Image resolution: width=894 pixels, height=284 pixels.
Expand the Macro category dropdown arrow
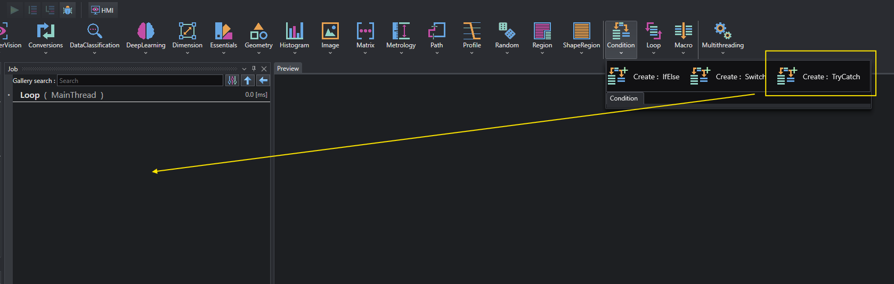pos(683,53)
